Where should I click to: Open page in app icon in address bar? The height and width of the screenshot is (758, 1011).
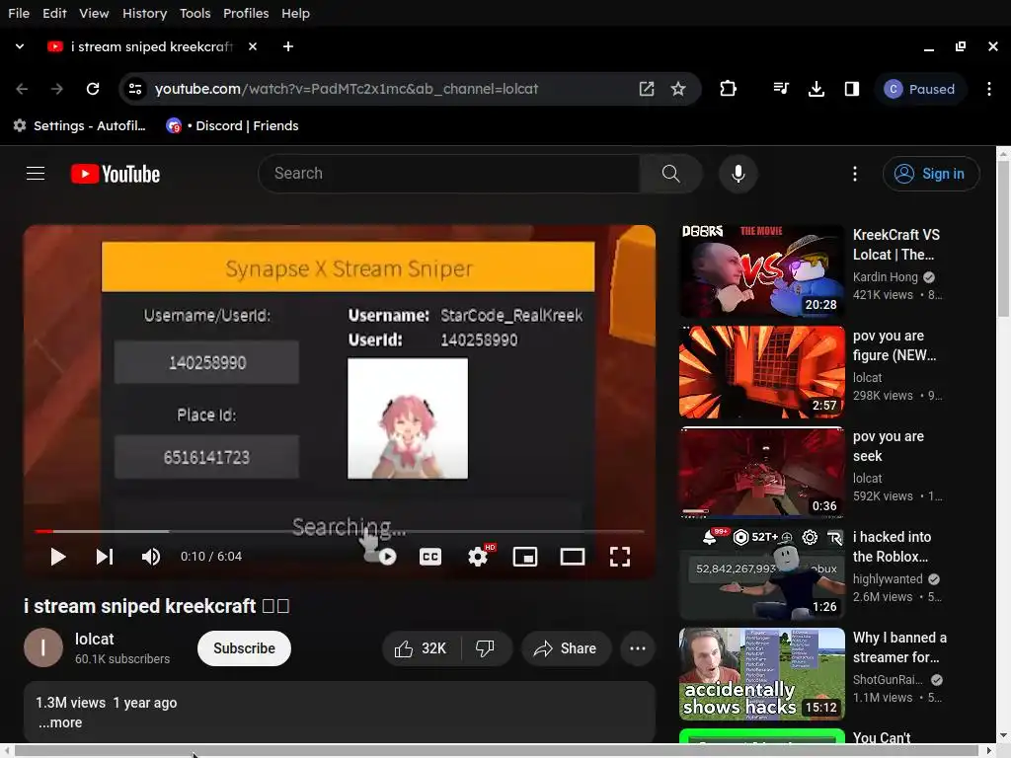click(x=646, y=89)
